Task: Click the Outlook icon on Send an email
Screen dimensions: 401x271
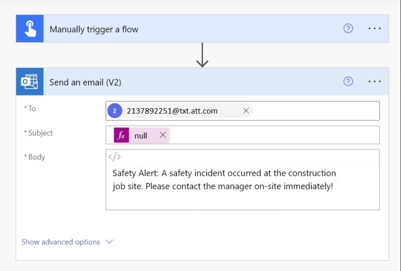Action: coord(30,81)
